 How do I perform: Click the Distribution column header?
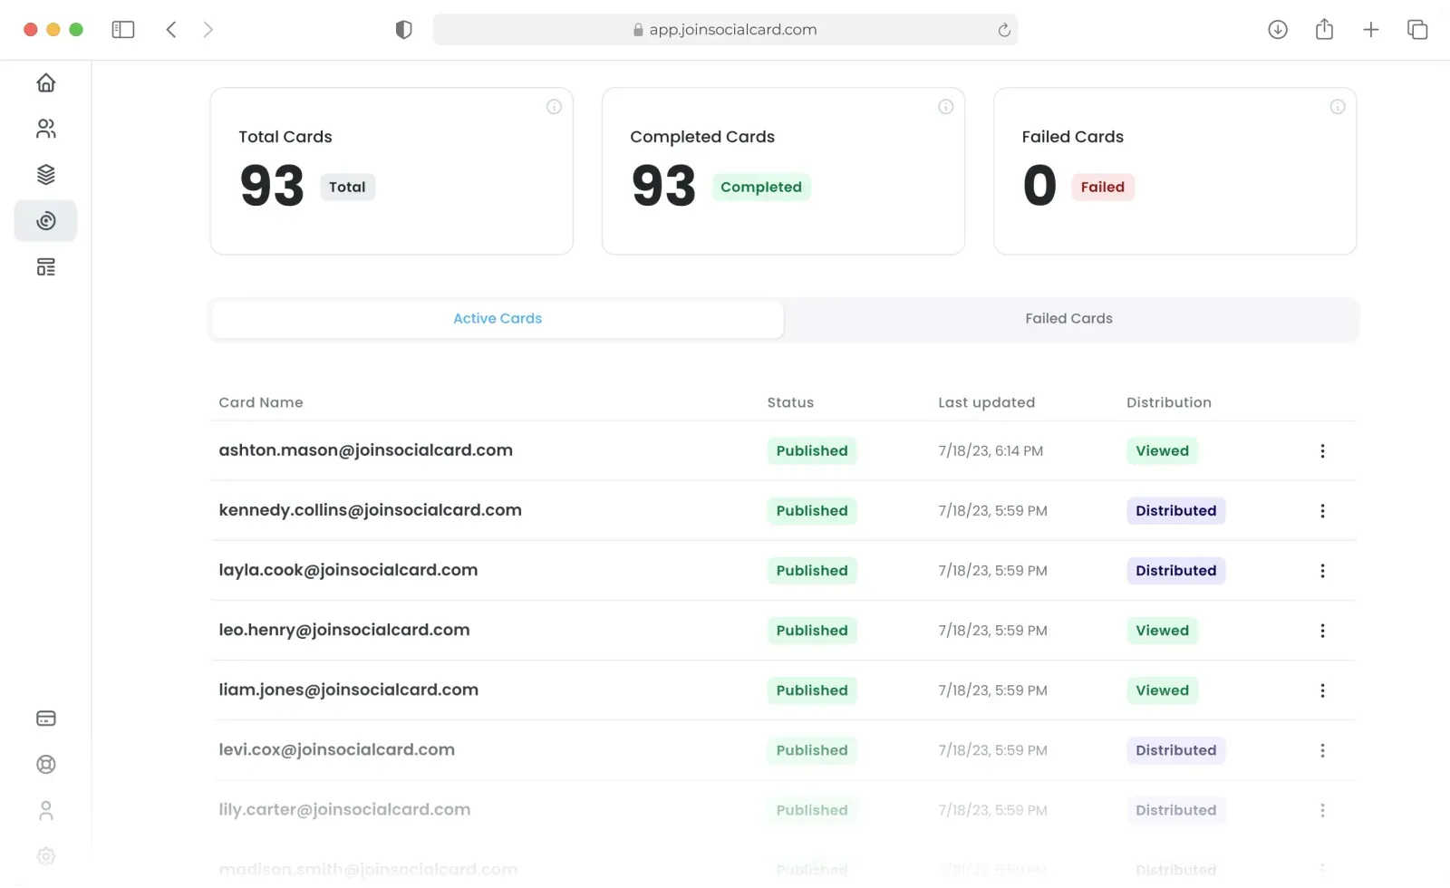1168,402
